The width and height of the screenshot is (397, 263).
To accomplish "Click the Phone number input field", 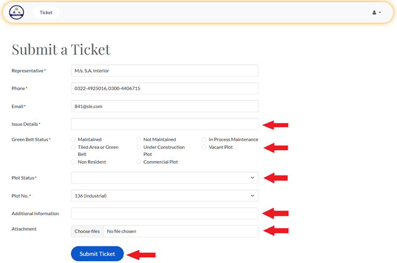I will click(x=164, y=89).
